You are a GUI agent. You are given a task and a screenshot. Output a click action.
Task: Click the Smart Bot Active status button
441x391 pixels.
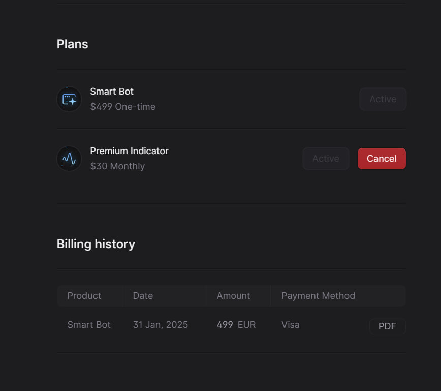[383, 99]
